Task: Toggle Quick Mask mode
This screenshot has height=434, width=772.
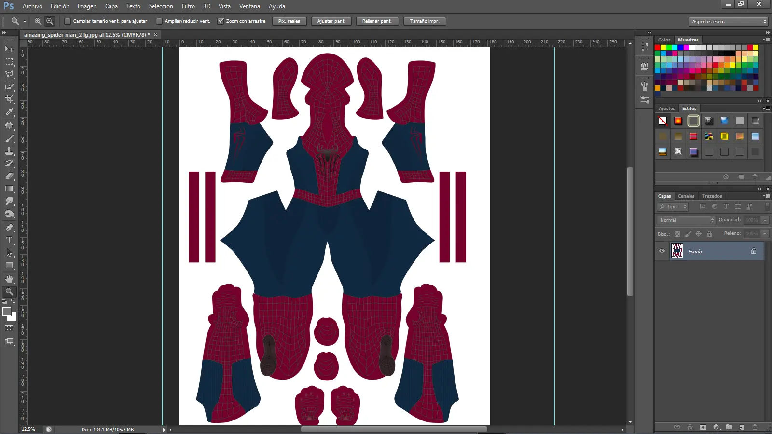Action: [9, 328]
